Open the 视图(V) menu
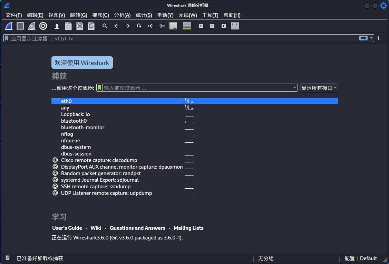Image resolution: width=389 pixels, height=264 pixels. coord(57,15)
